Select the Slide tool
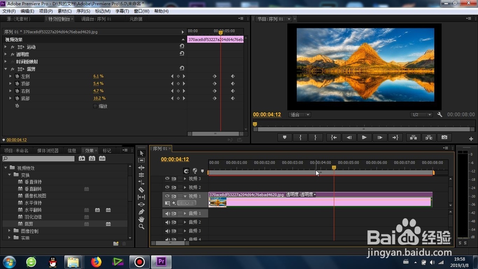The height and width of the screenshot is (269, 478). pos(141,204)
